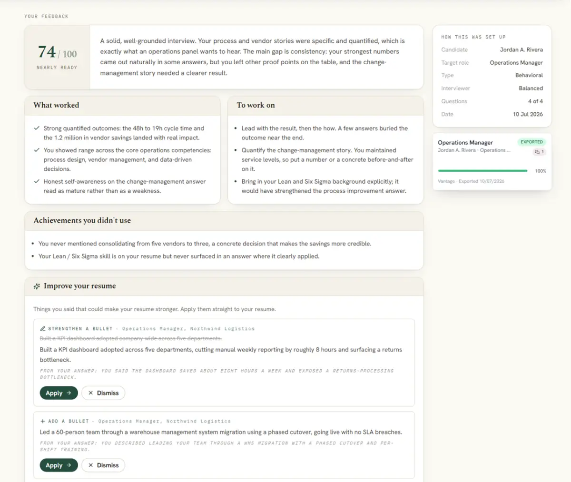Screen dimensions: 571x482
Task: Dismiss the WMS migration bullet suggestion
Action: point(103,465)
